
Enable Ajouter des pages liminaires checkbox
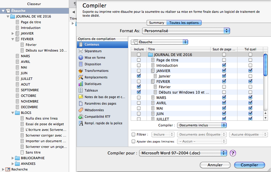[133, 141]
